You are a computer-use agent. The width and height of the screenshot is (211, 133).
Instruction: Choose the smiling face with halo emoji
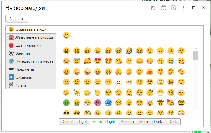point(77,61)
